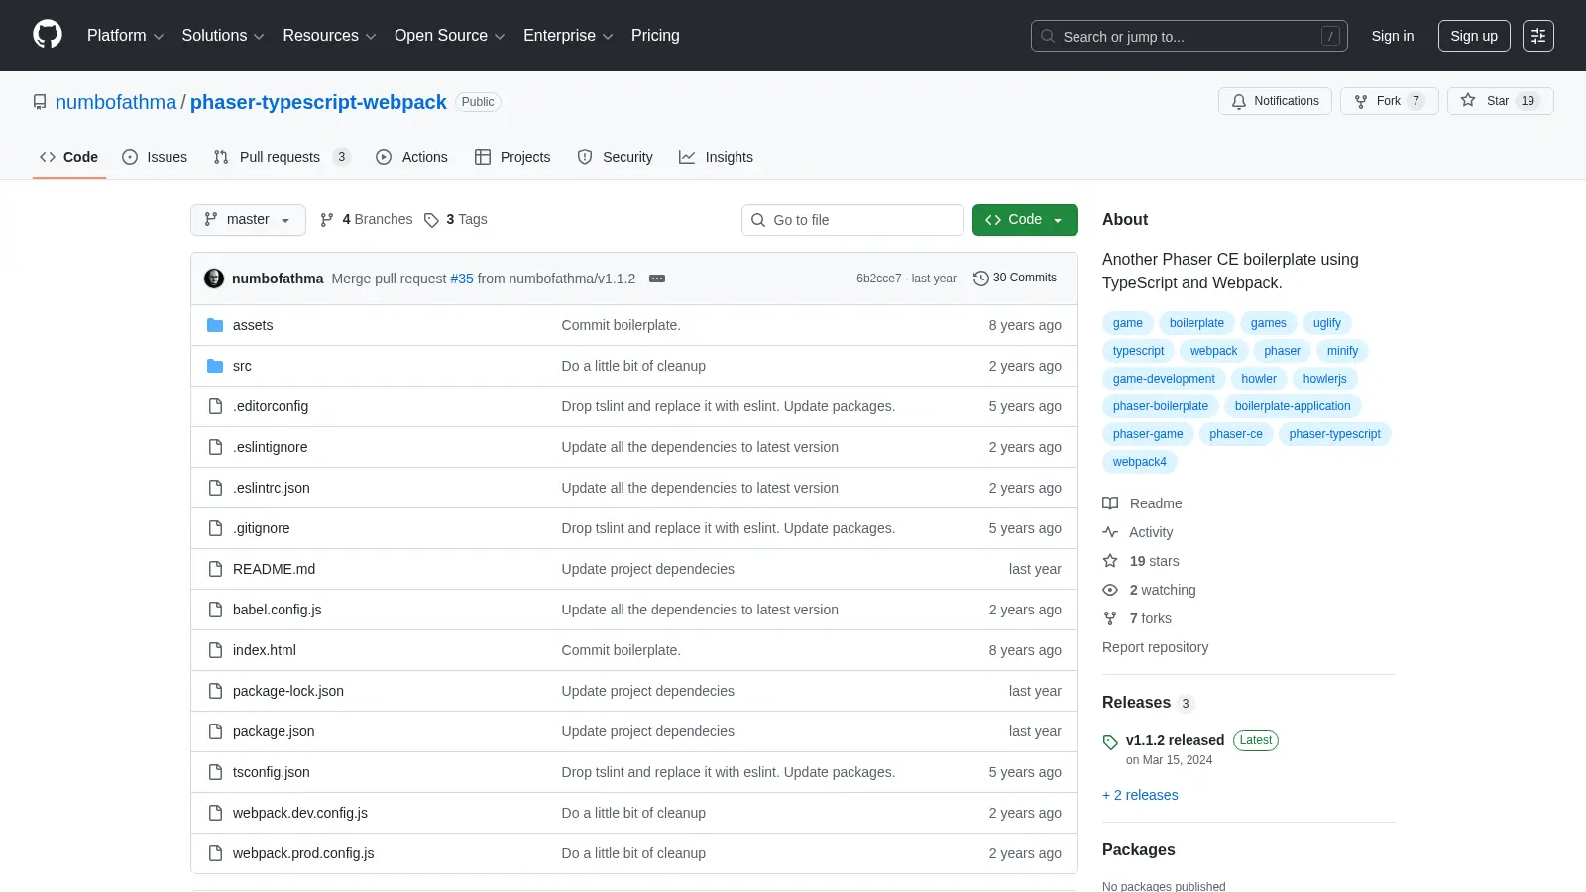The width and height of the screenshot is (1586, 892).
Task: Open the green Code dropdown button
Action: click(x=1025, y=220)
